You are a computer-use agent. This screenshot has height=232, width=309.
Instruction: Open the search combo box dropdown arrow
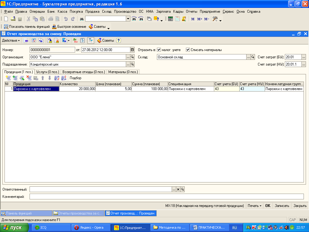[128, 19]
